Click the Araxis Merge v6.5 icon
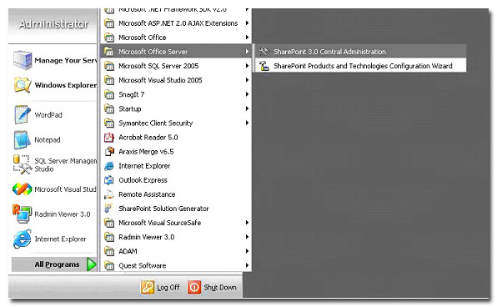497x307 pixels. (x=109, y=152)
